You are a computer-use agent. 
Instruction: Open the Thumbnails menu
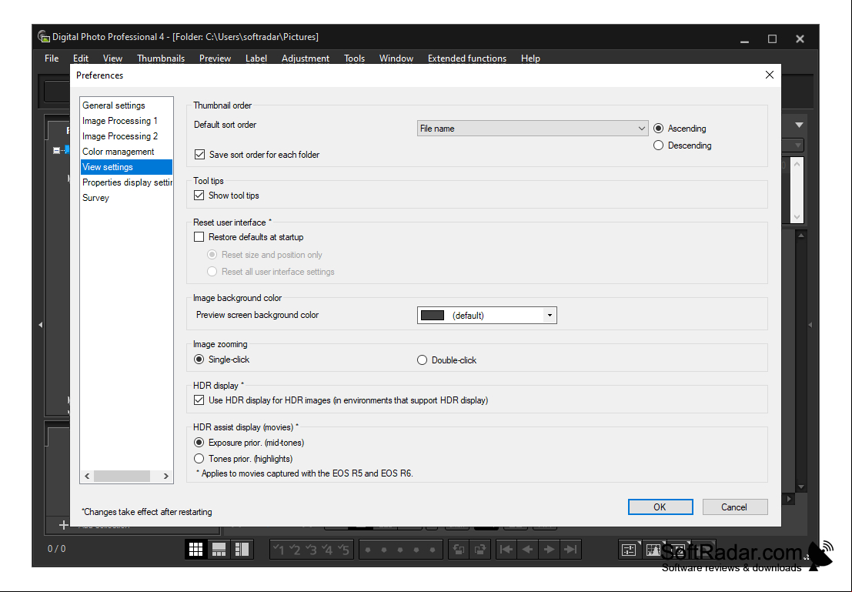pyautogui.click(x=161, y=59)
